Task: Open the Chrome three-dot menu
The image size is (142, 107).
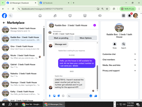Action: tap(139, 9)
